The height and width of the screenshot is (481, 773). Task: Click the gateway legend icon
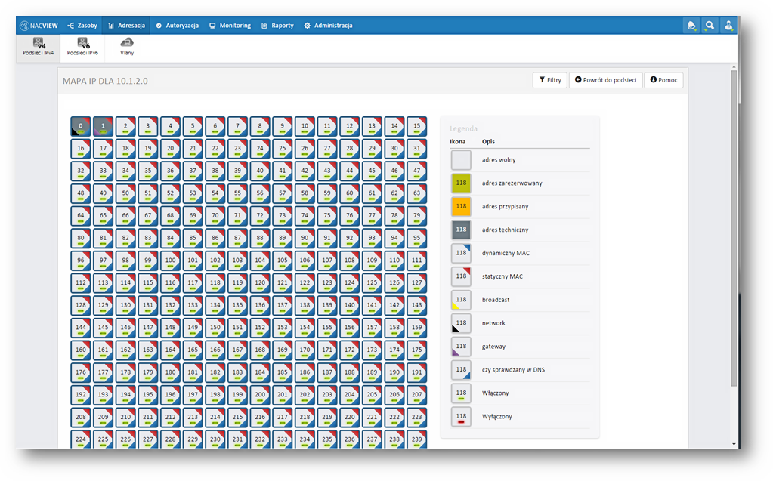click(461, 347)
